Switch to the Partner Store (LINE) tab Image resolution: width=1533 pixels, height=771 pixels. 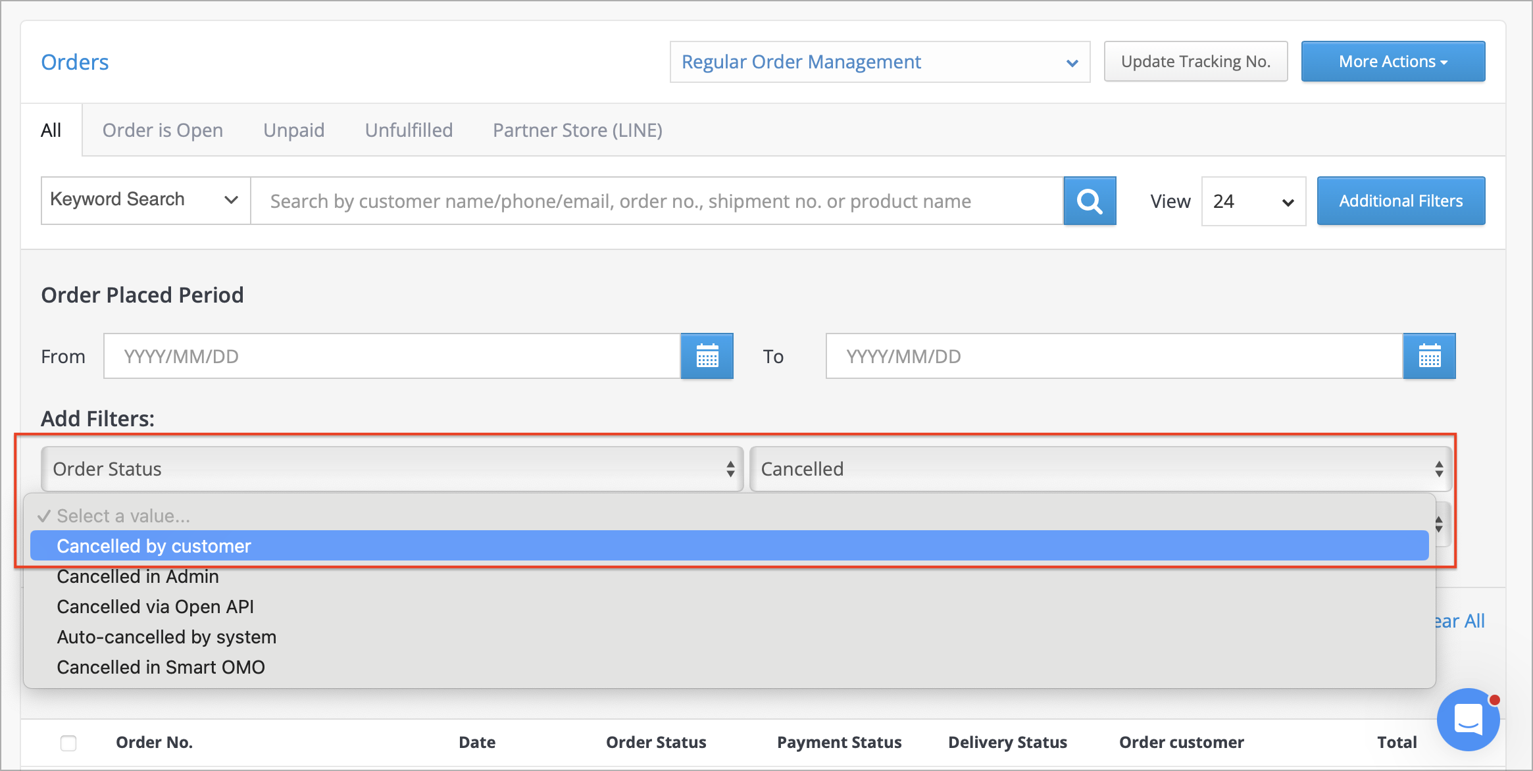578,130
